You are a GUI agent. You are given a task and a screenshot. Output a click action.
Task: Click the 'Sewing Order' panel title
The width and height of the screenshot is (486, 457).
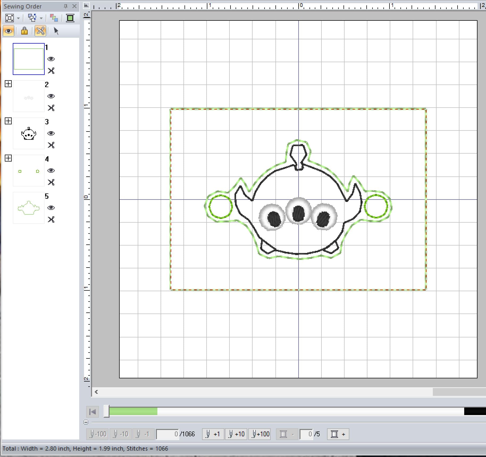pyautogui.click(x=23, y=6)
